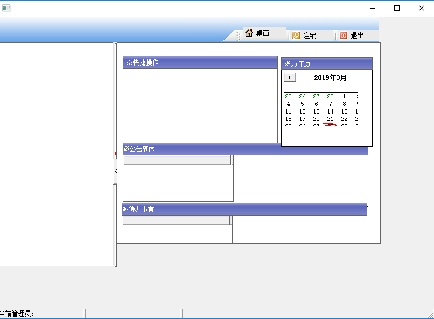Click the toolbar drag grip before 桌面
The width and height of the screenshot is (434, 319).
[x=239, y=36]
